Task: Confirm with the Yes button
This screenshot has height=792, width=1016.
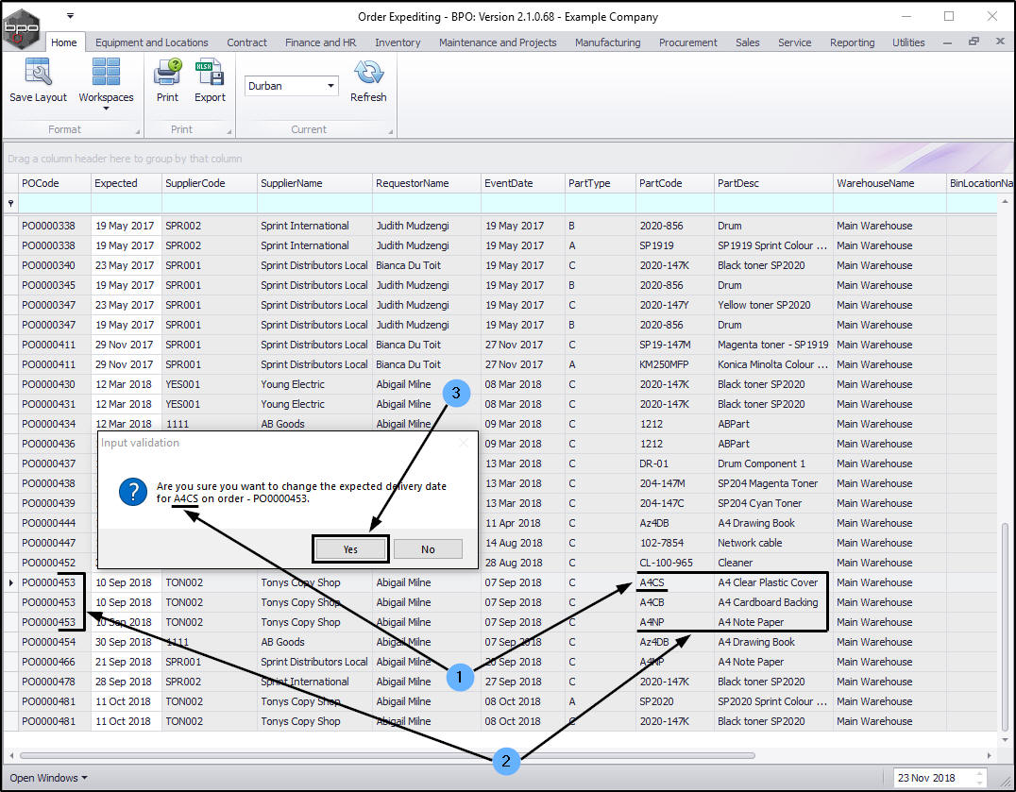Action: pyautogui.click(x=350, y=549)
